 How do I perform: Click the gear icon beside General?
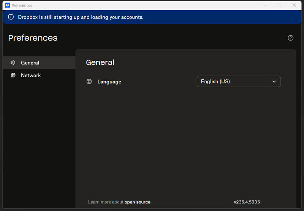[13, 63]
